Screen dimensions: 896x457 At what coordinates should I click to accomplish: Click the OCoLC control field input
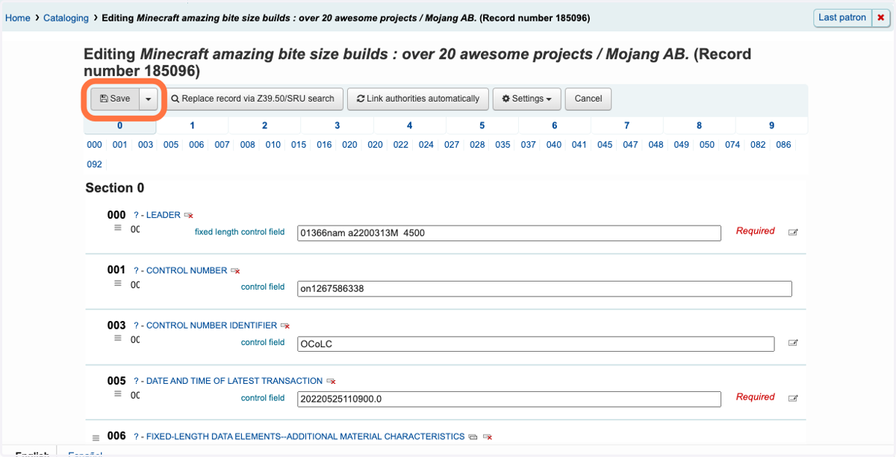536,343
